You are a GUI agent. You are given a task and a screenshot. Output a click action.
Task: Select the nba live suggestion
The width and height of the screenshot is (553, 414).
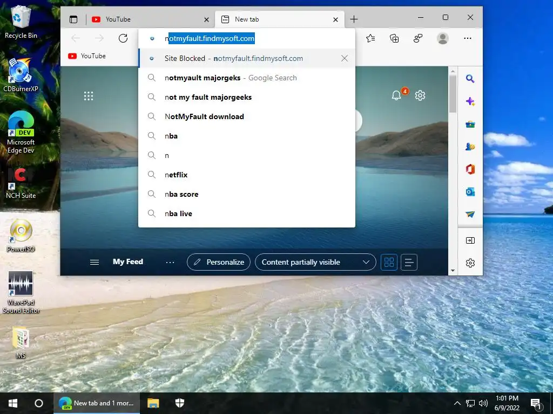(246, 213)
